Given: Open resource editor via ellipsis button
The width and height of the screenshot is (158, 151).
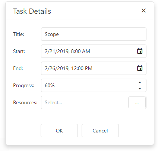Looking at the screenshot, I should click(x=137, y=102).
